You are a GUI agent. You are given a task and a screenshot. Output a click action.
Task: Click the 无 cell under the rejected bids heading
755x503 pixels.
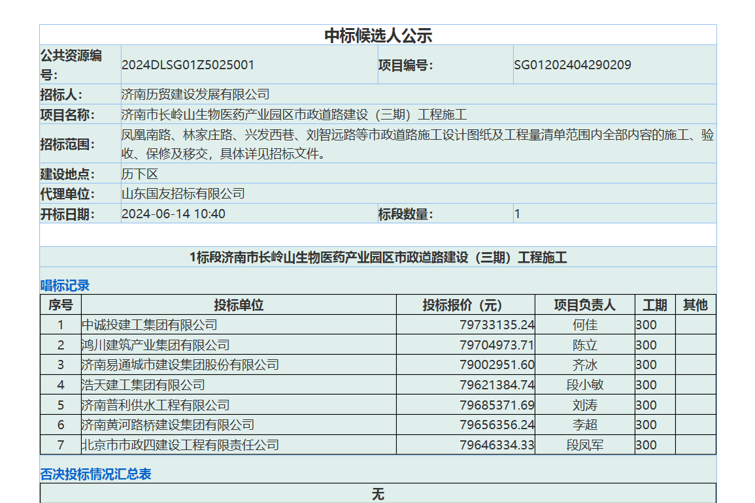coord(378,494)
